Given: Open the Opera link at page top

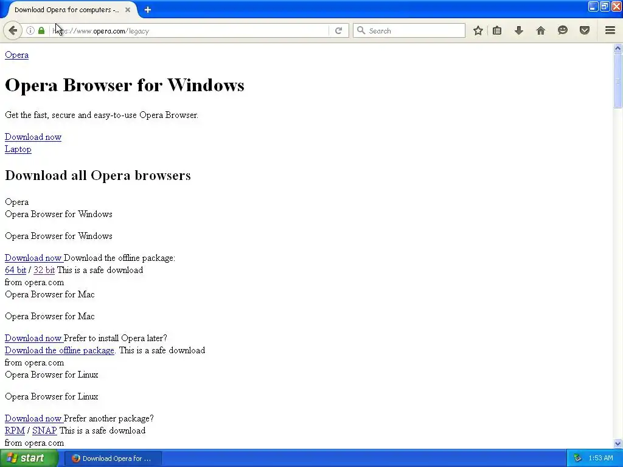Looking at the screenshot, I should 16,55.
